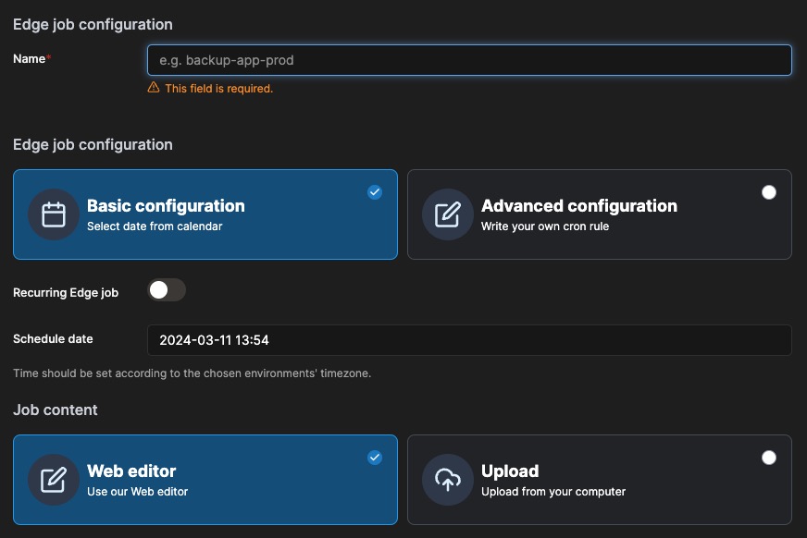This screenshot has width=807, height=538.
Task: Select the Web editor card
Action: click(205, 480)
